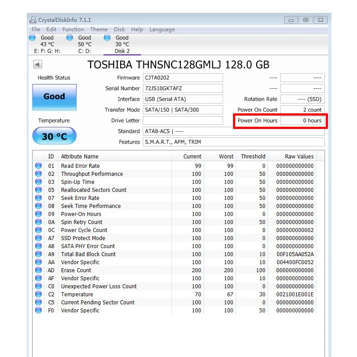The height and width of the screenshot is (357, 357).
Task: Click status orb beside Temperature attribute row
Action: click(x=38, y=295)
